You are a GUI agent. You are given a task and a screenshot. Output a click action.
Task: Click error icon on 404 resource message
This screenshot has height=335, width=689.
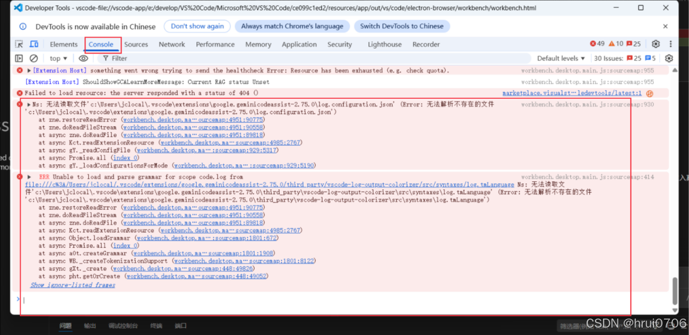click(20, 93)
